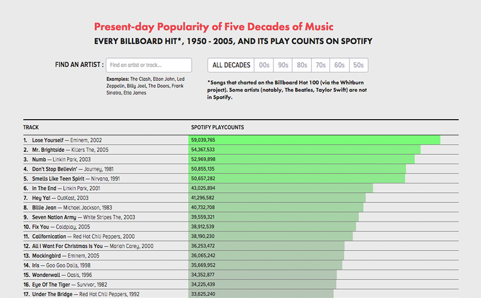This screenshot has width=481, height=298.
Task: Click playcount value 34,225,439
Action: [x=203, y=284]
